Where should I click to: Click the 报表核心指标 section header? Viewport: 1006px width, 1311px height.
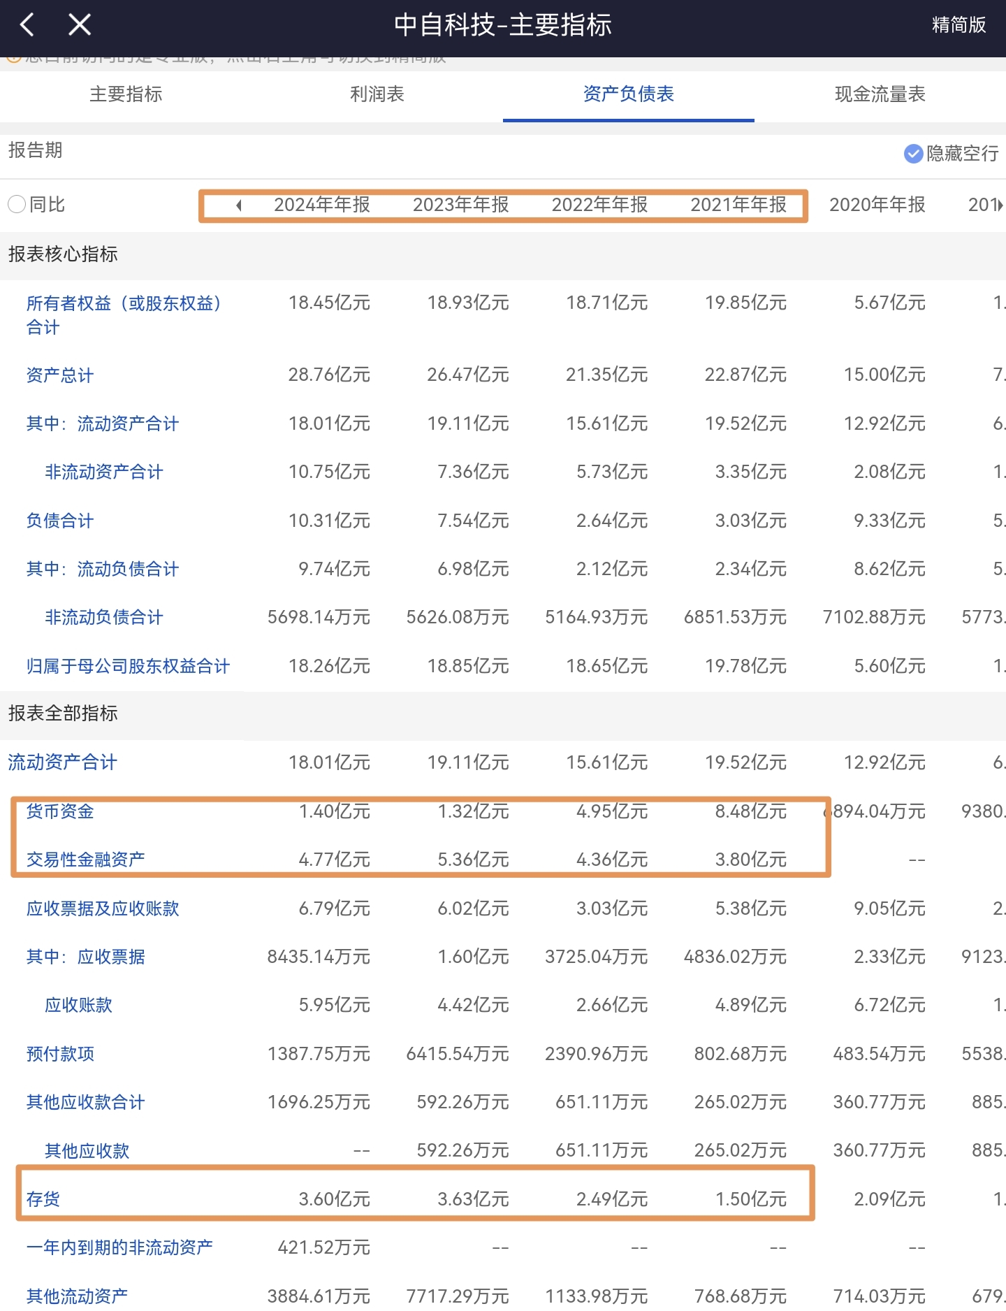[x=63, y=254]
